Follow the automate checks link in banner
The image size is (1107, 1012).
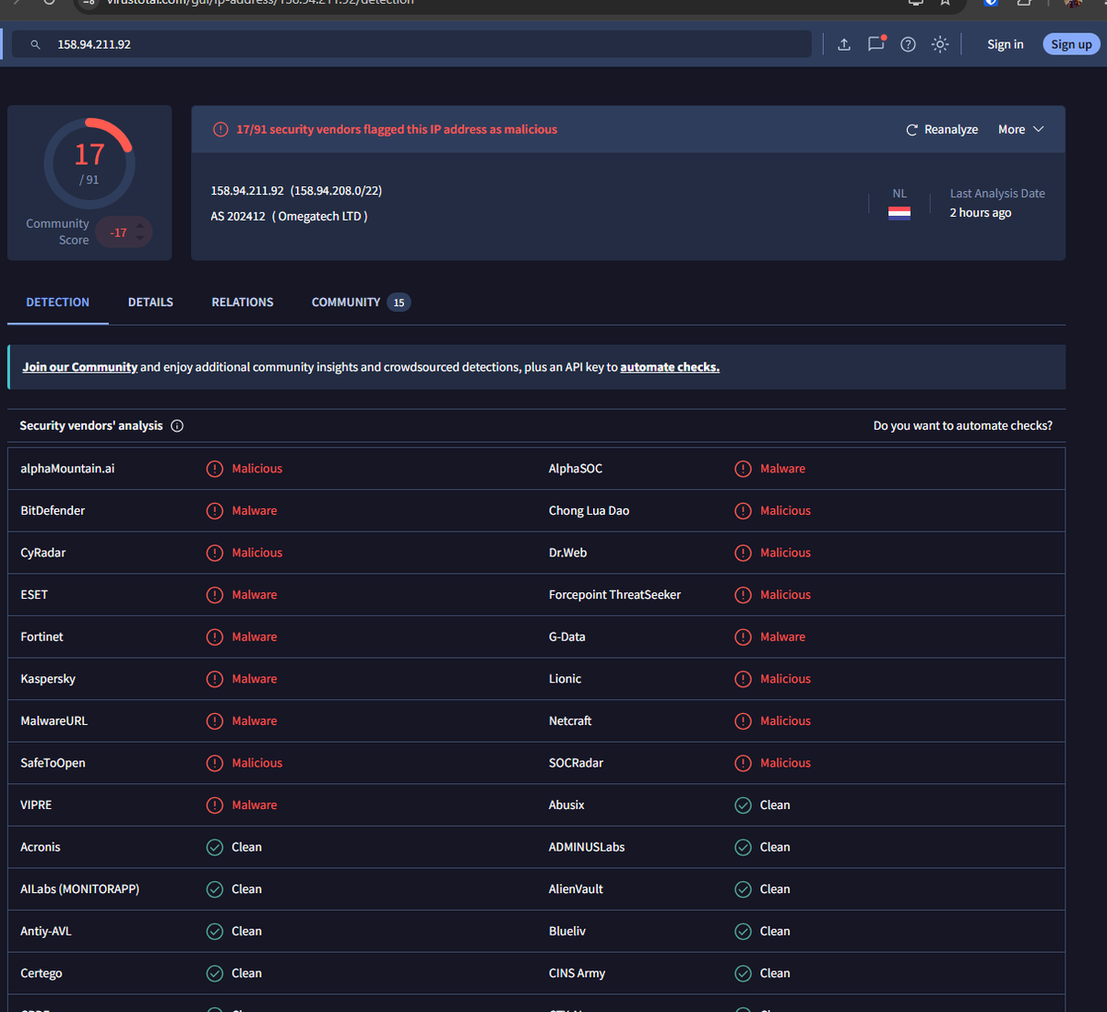(x=670, y=367)
